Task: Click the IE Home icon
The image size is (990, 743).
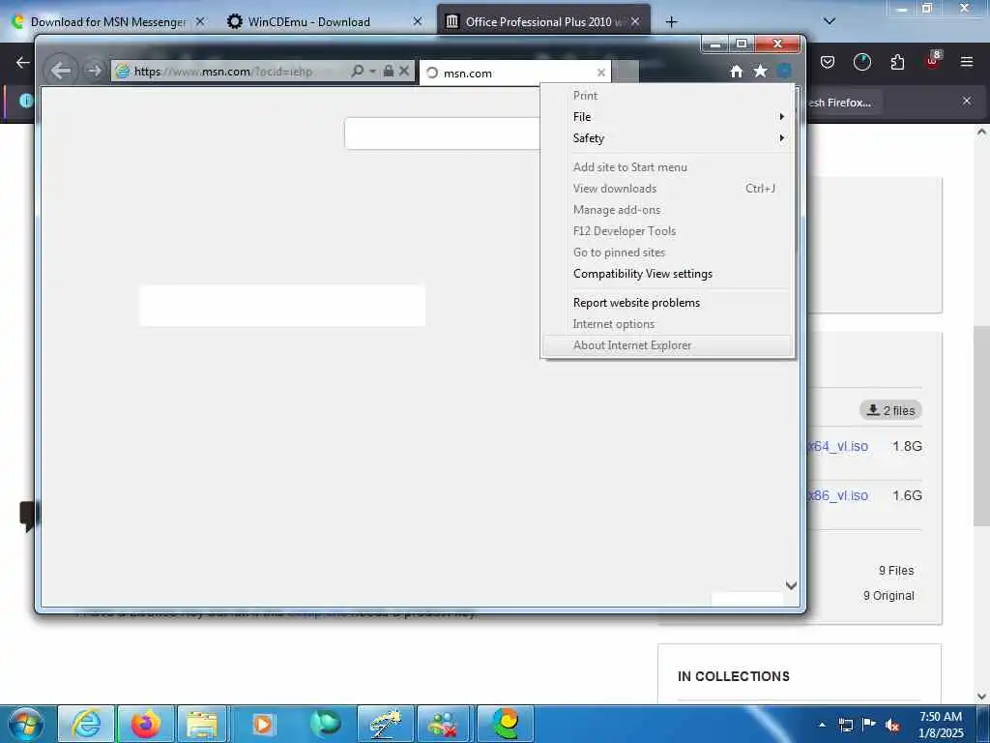Action: (x=736, y=72)
